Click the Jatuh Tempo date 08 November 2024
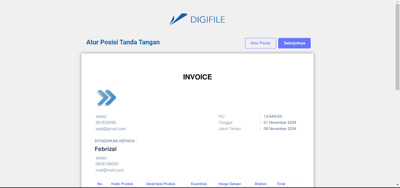 pos(280,129)
